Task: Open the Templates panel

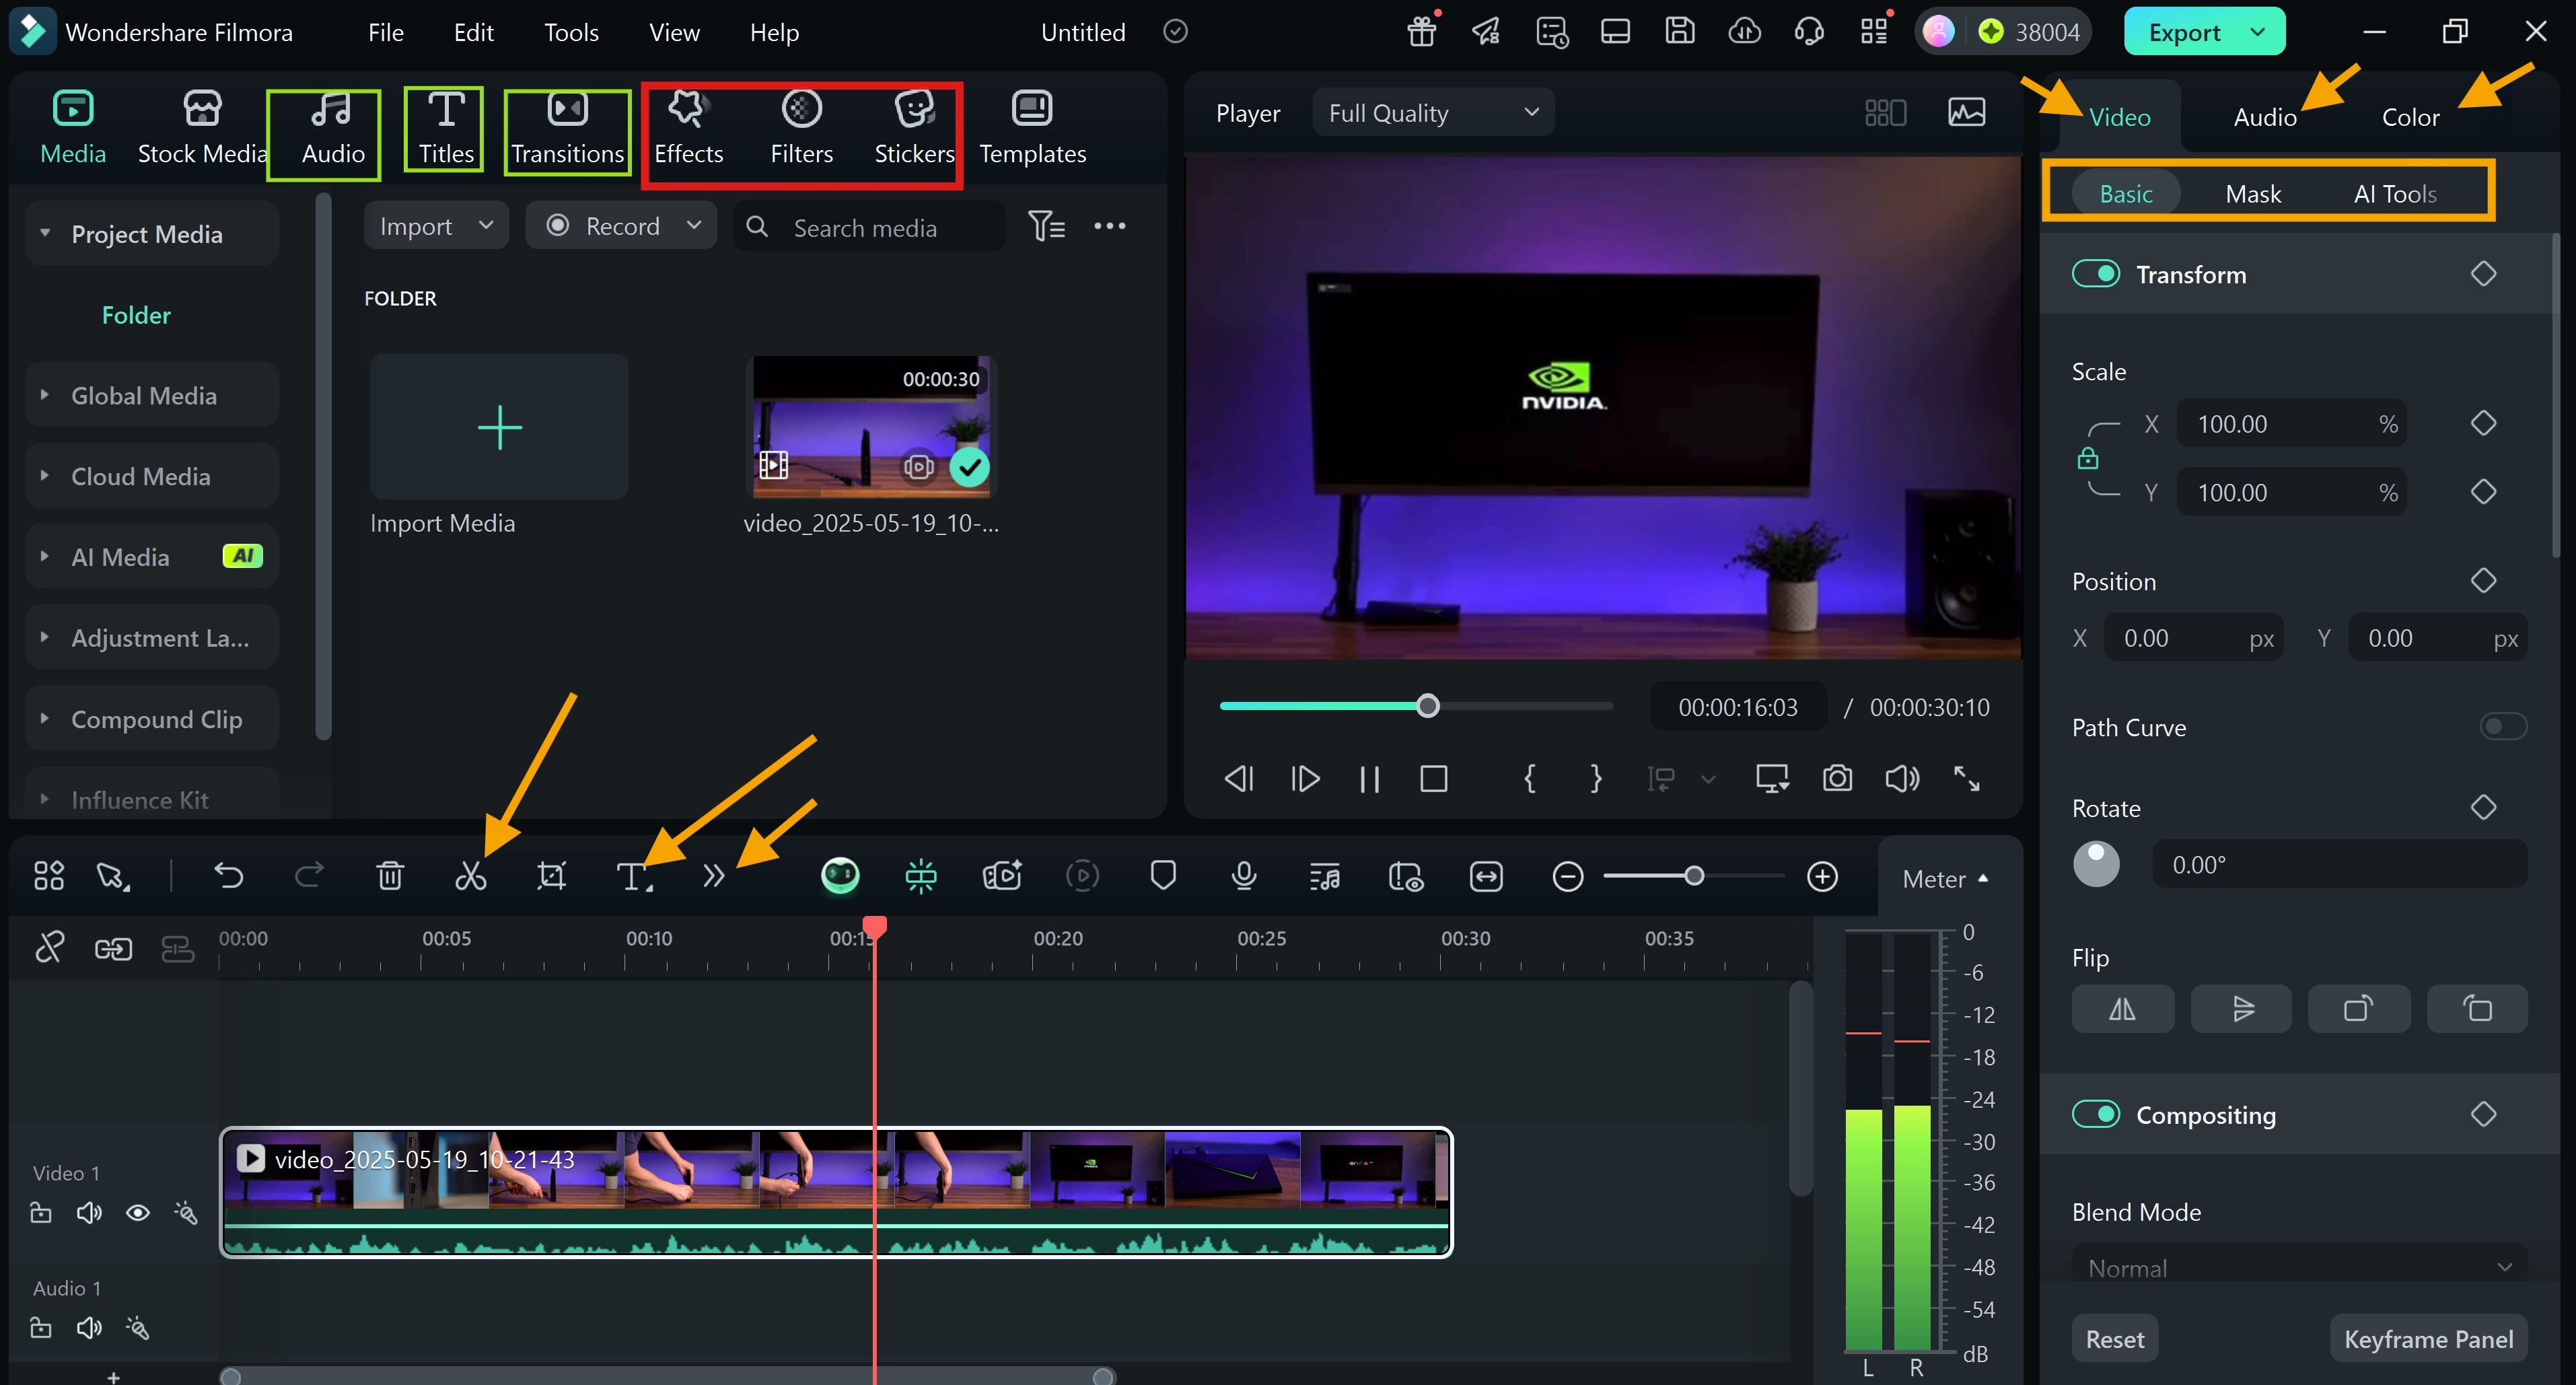Action: (x=1032, y=128)
